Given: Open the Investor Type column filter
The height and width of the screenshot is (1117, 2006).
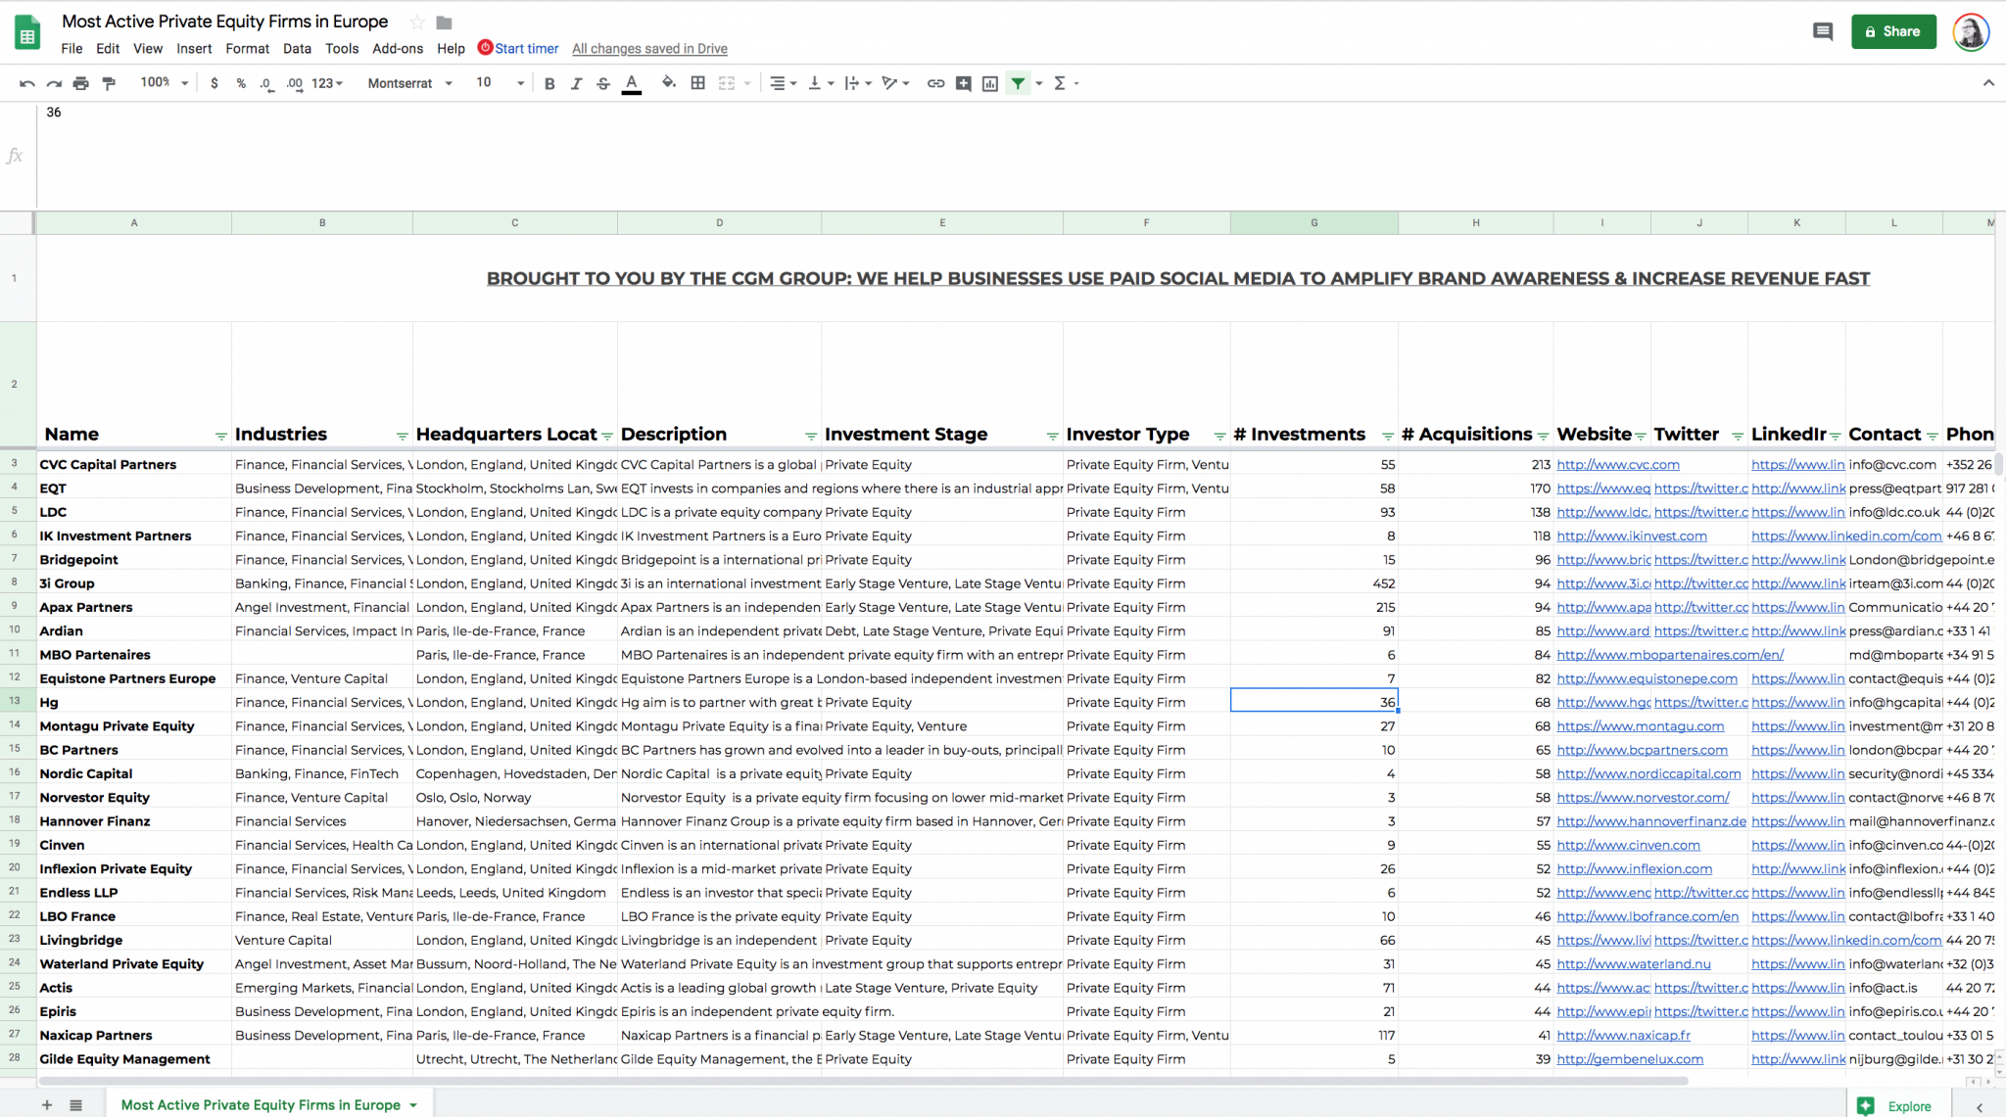Looking at the screenshot, I should [x=1219, y=436].
